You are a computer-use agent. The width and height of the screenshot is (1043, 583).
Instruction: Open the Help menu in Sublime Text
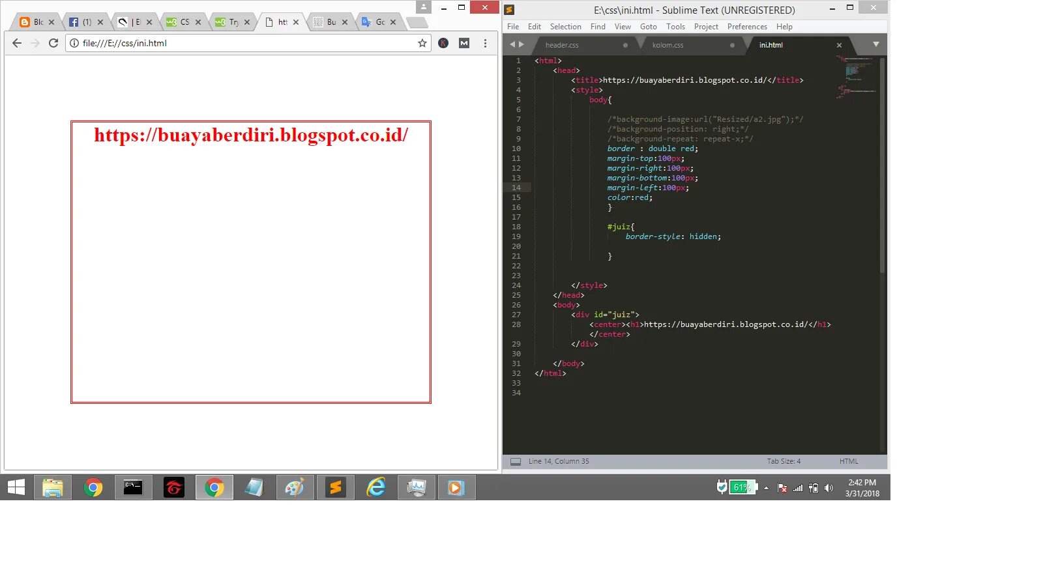coord(784,27)
